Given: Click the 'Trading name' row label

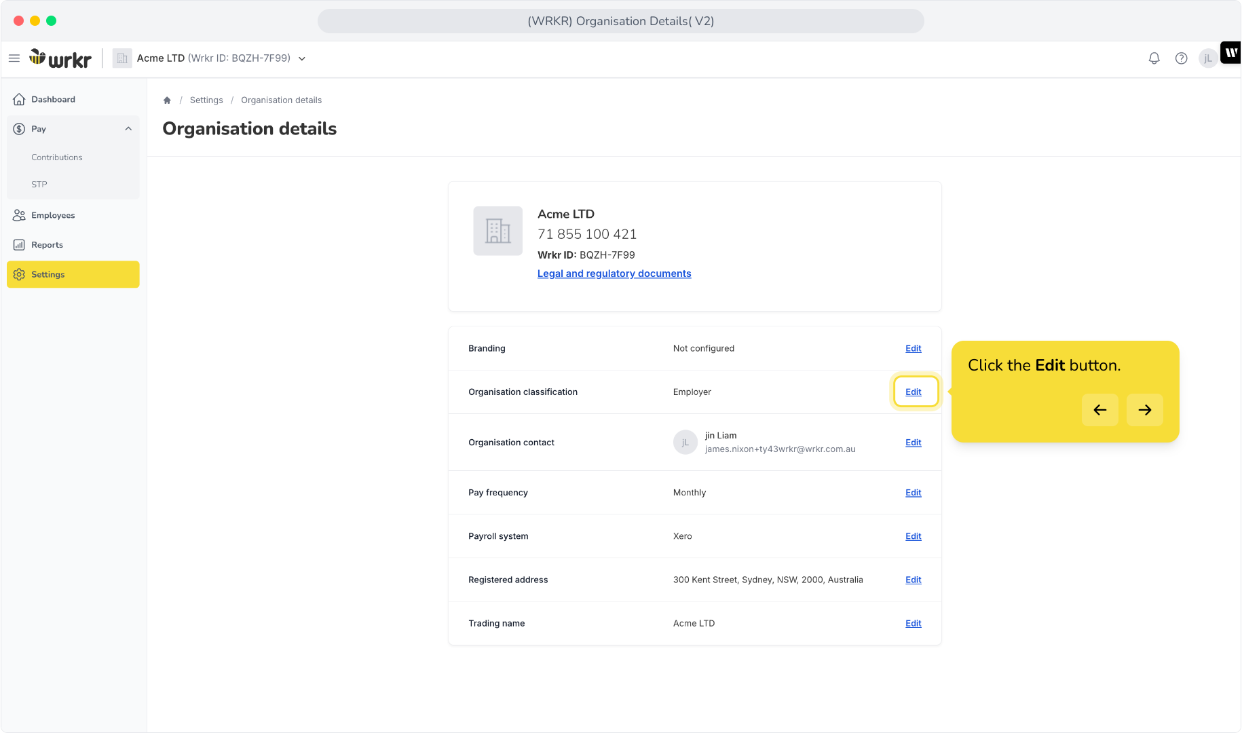Looking at the screenshot, I should pos(496,623).
